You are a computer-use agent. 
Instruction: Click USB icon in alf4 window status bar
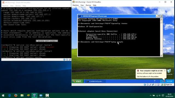click(70, 60)
